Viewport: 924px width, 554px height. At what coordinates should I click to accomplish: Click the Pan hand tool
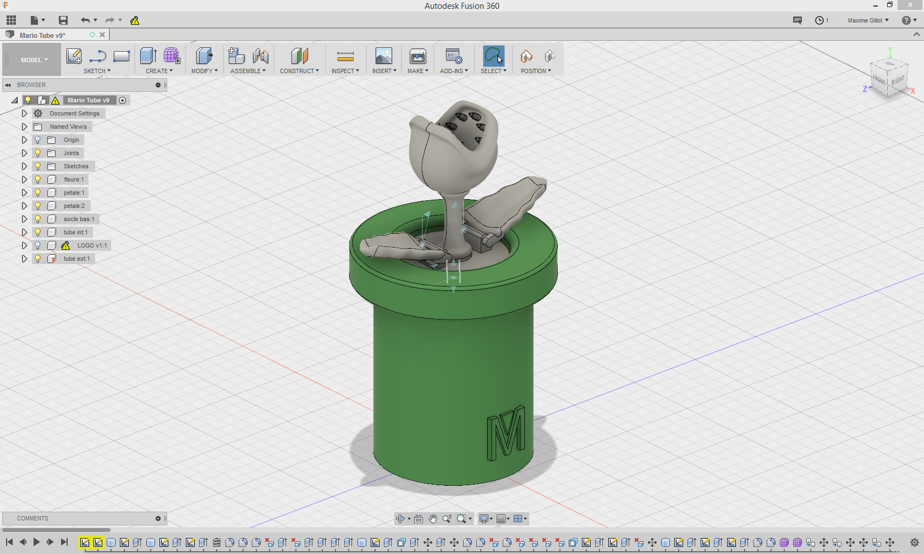click(433, 519)
